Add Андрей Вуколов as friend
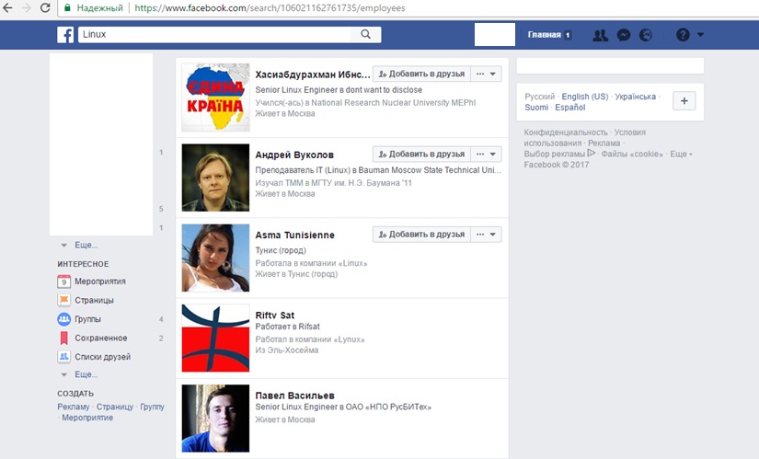The width and height of the screenshot is (759, 459). tap(421, 155)
